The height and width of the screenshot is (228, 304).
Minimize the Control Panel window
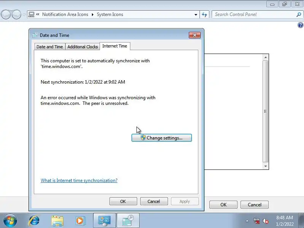[x=272, y=4]
